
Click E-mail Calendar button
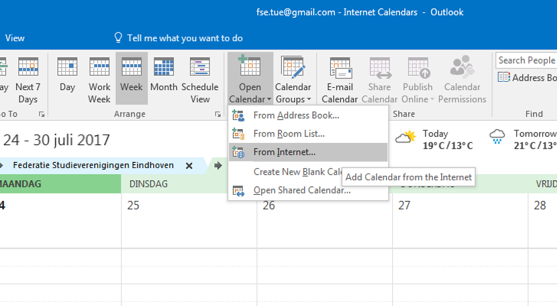(340, 78)
